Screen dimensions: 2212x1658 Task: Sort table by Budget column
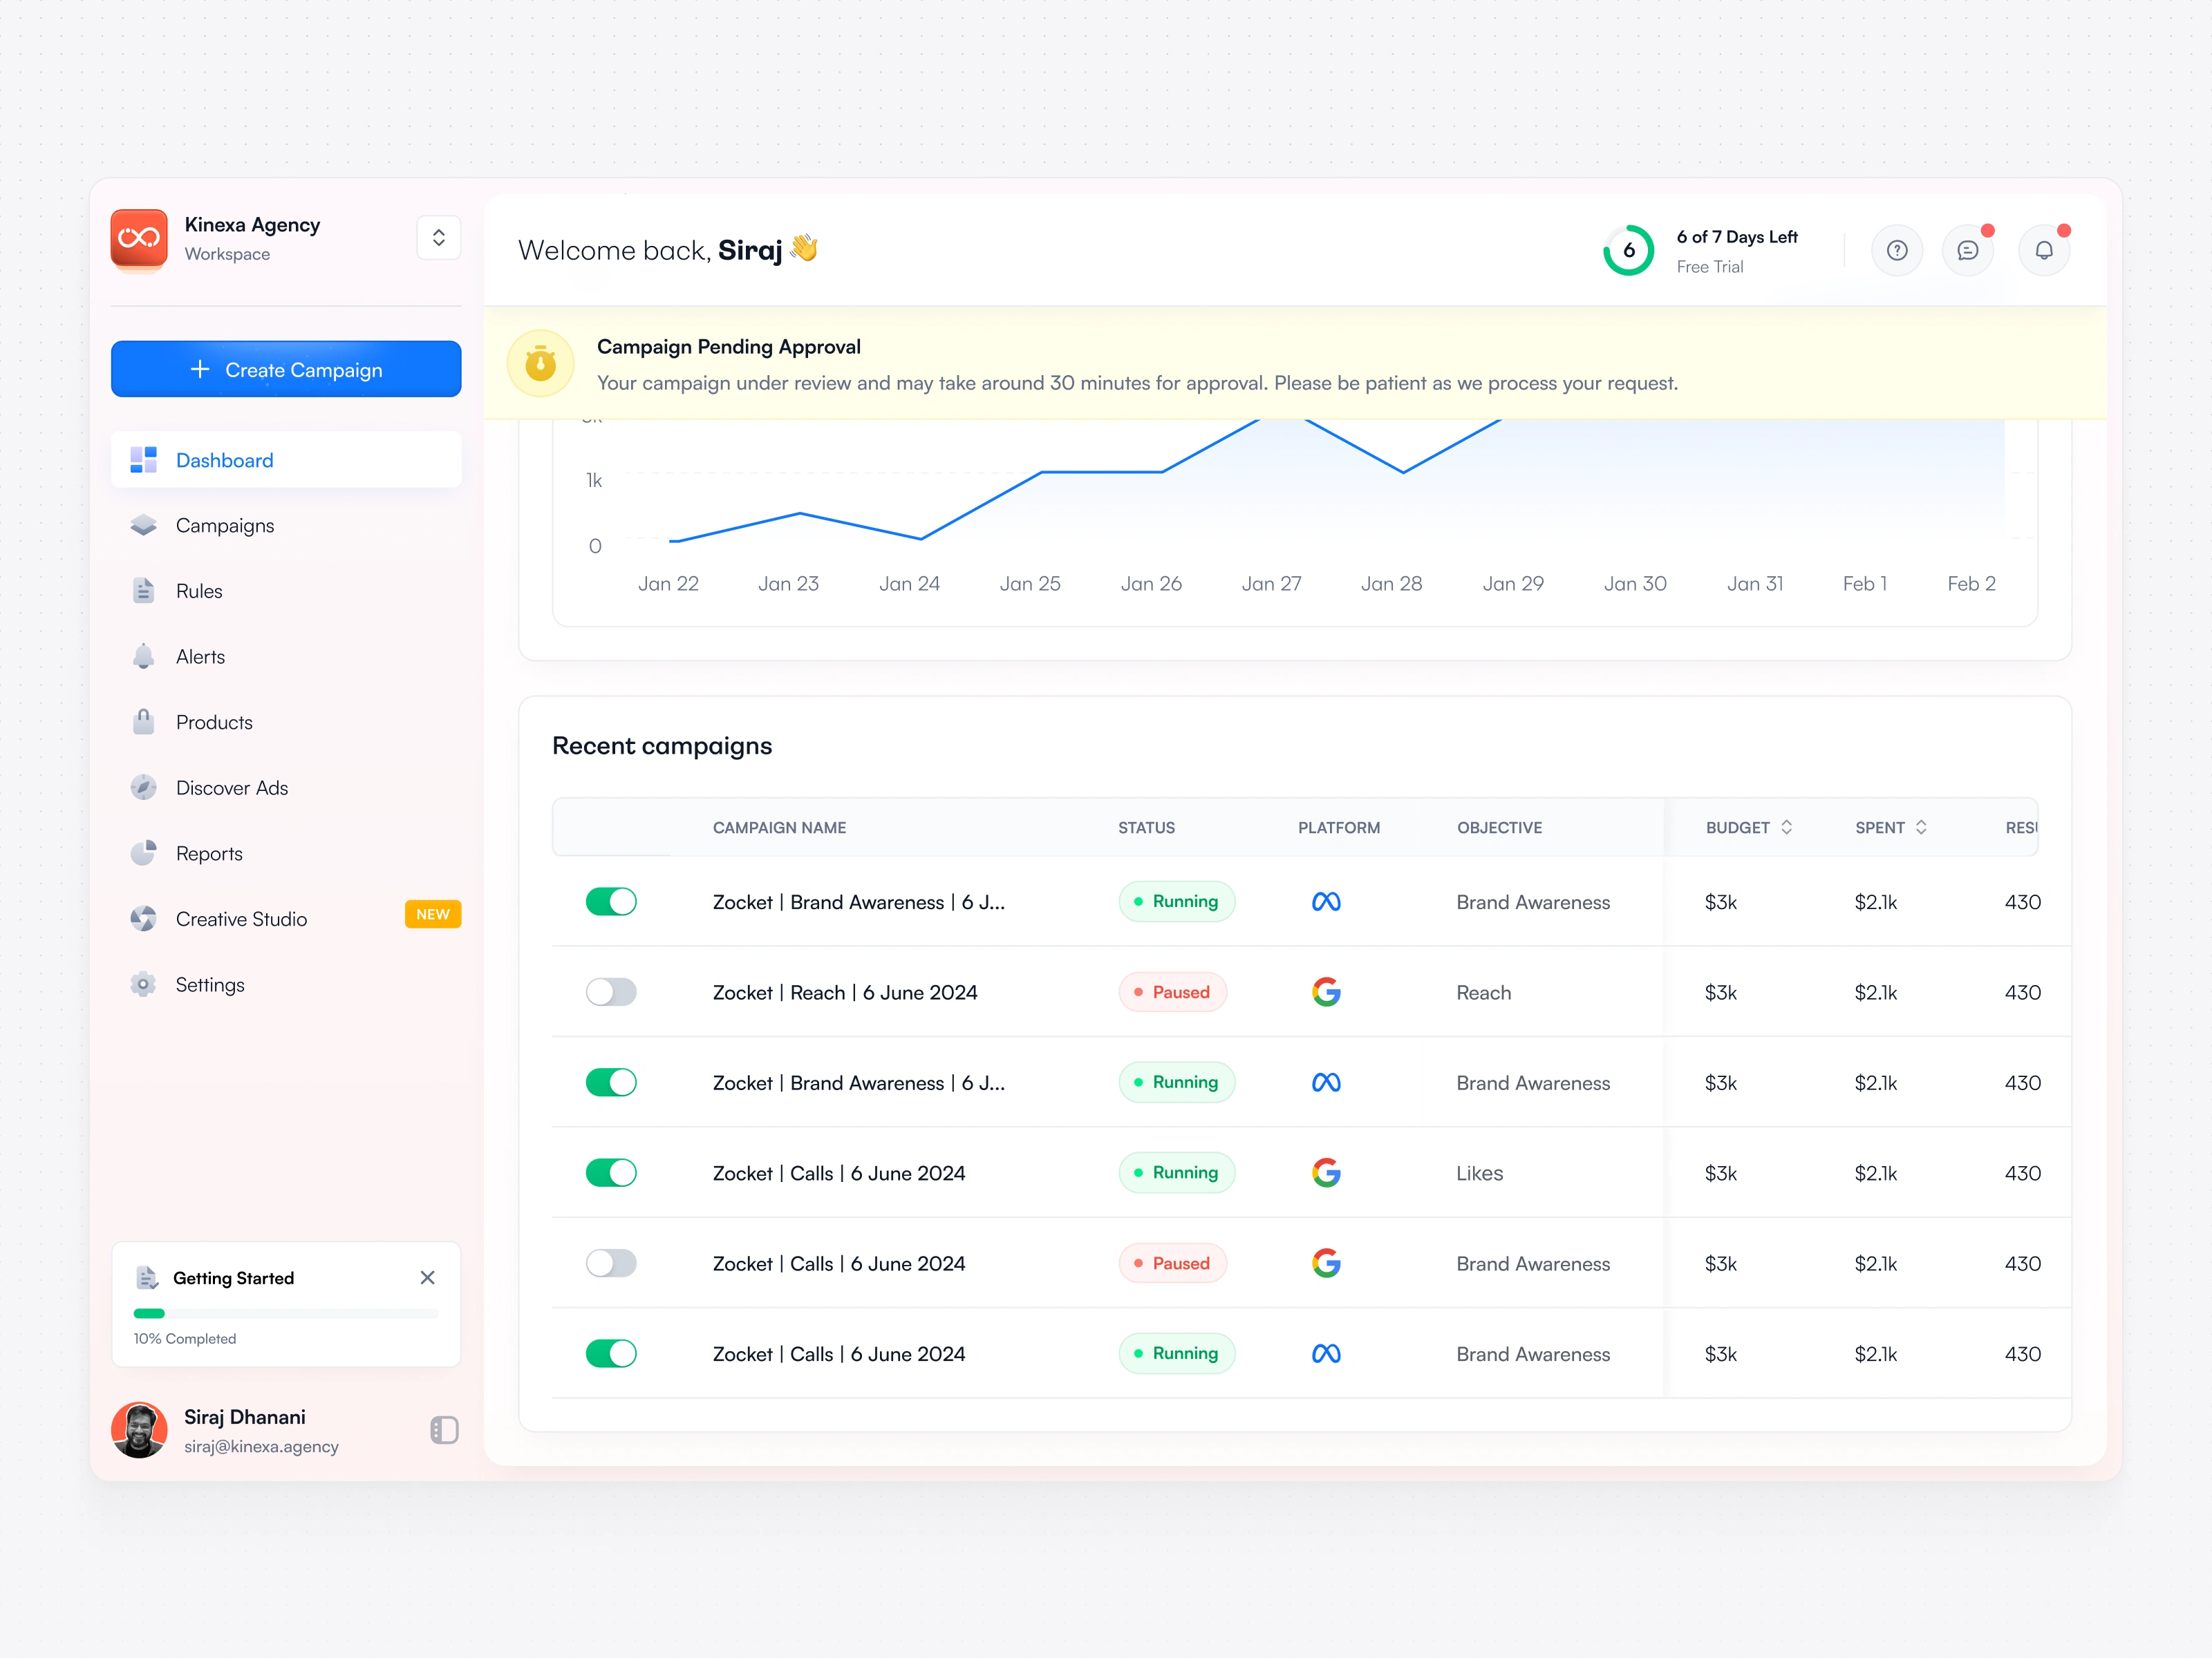point(1786,826)
